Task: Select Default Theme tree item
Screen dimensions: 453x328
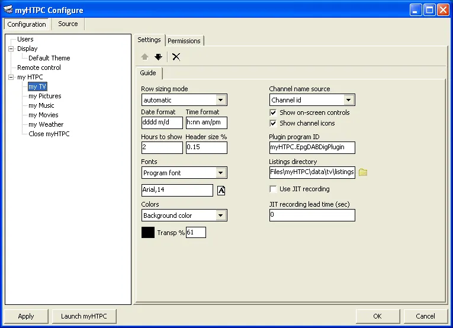Action: 49,58
